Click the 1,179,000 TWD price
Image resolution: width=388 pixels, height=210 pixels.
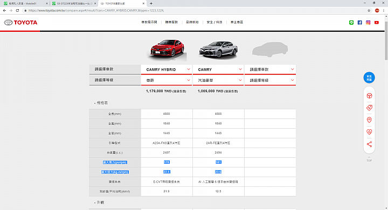[166, 92]
